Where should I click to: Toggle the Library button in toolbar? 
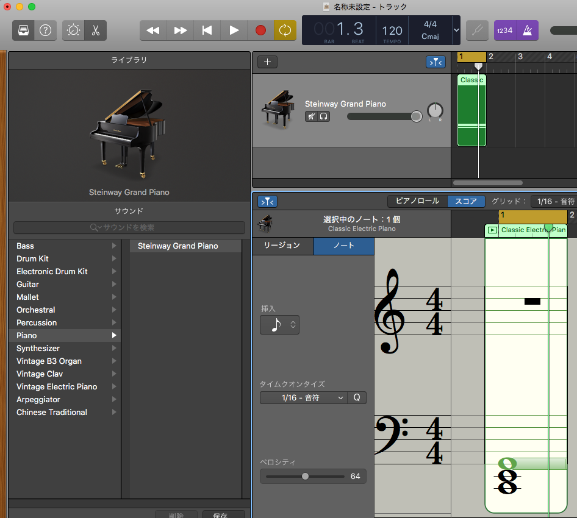[x=24, y=30]
